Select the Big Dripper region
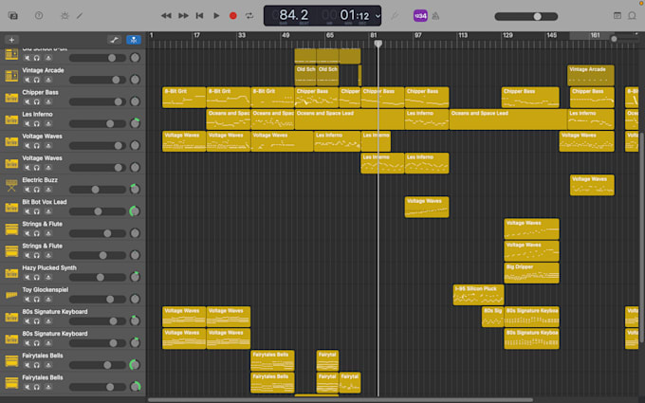Viewport: 645px width, 403px height. tap(531, 273)
